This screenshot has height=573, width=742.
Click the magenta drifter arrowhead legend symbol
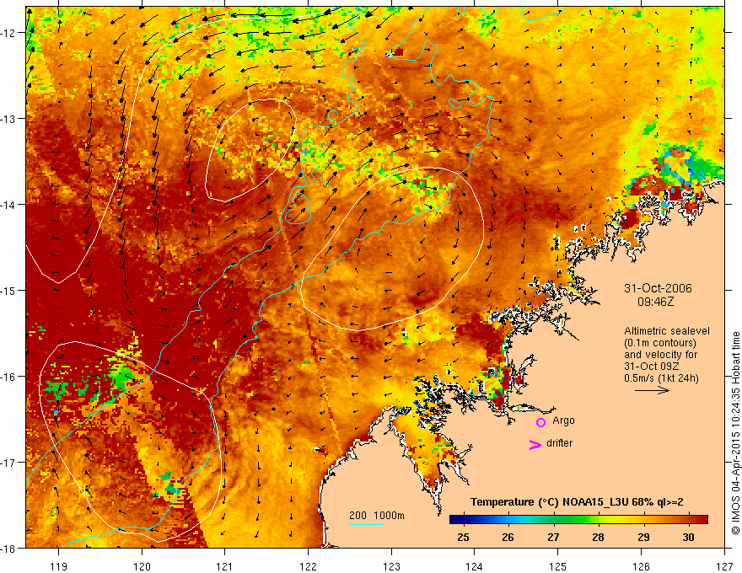point(535,444)
